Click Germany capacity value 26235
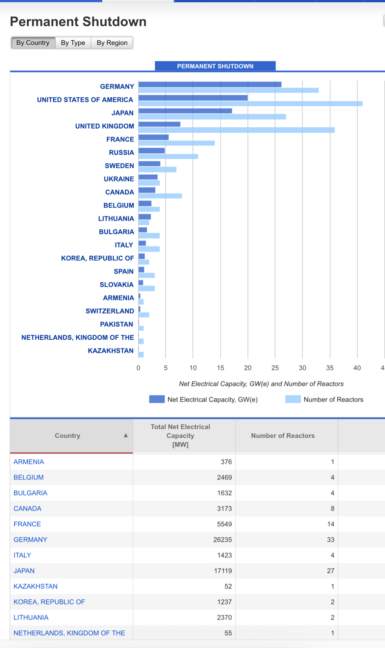This screenshot has height=648, width=385. (x=223, y=540)
